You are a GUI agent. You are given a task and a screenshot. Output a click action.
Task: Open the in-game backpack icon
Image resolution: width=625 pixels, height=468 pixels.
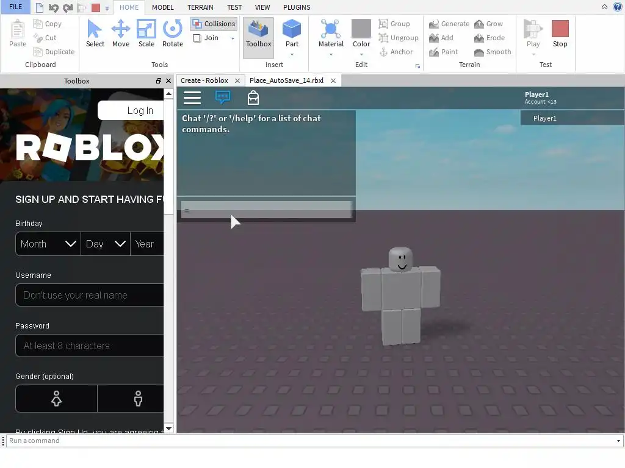tap(253, 97)
